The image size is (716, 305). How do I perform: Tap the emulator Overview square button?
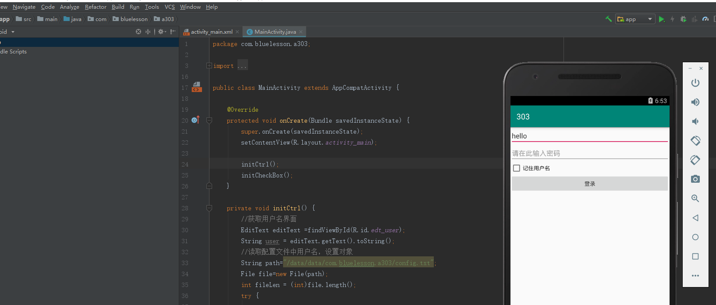[695, 256]
